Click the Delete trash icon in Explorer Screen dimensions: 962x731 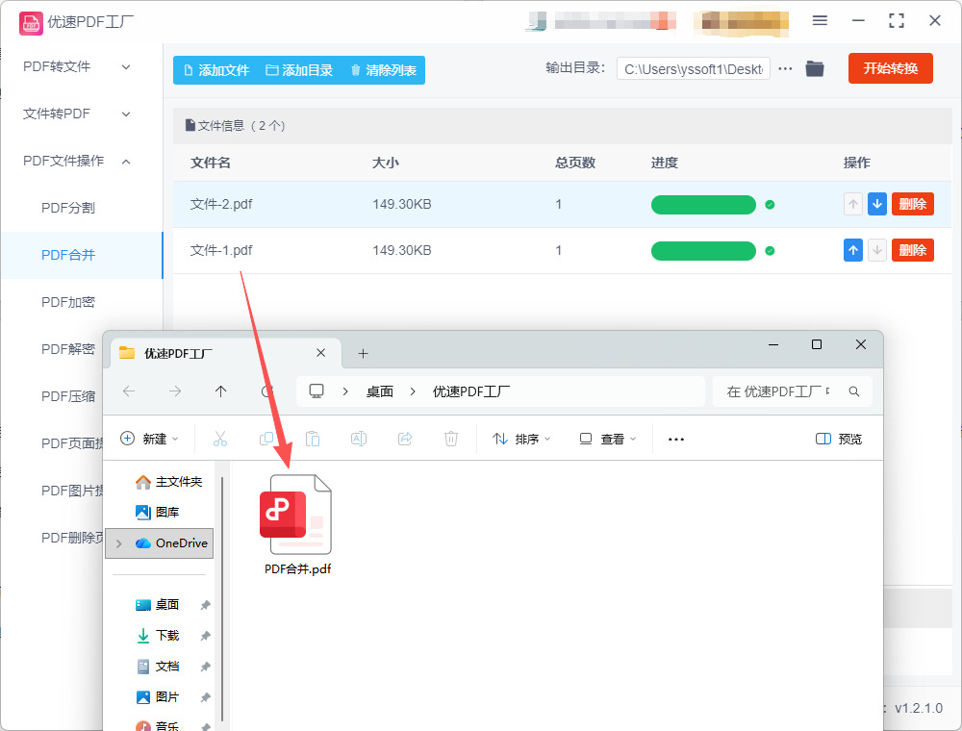pos(451,440)
